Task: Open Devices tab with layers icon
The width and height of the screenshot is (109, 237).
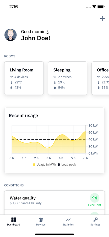Action: (41, 221)
